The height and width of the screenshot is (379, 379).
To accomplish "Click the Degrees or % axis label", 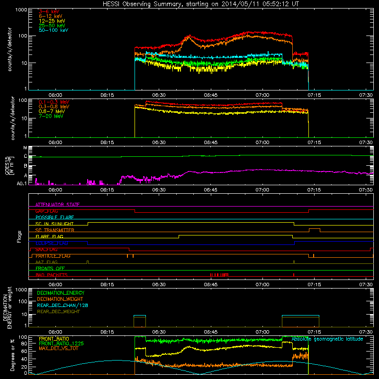I will pos(12,355).
